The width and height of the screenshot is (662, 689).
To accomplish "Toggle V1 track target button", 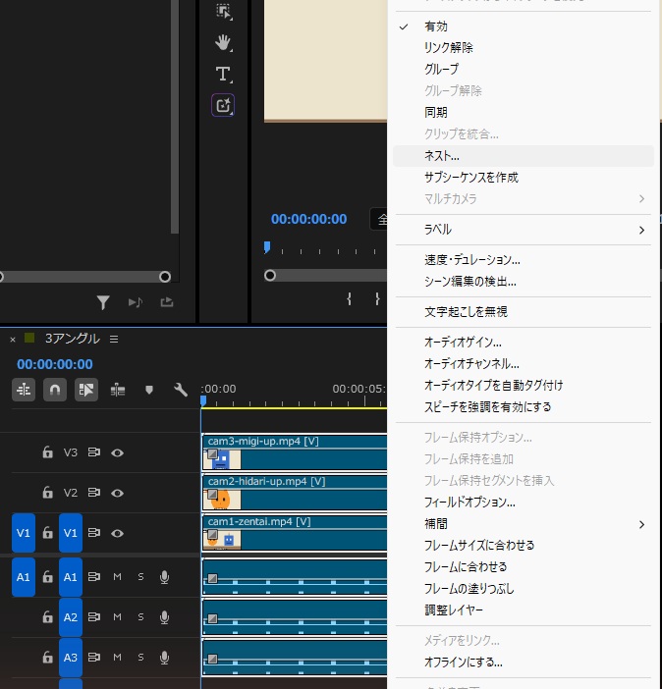I will coord(71,533).
